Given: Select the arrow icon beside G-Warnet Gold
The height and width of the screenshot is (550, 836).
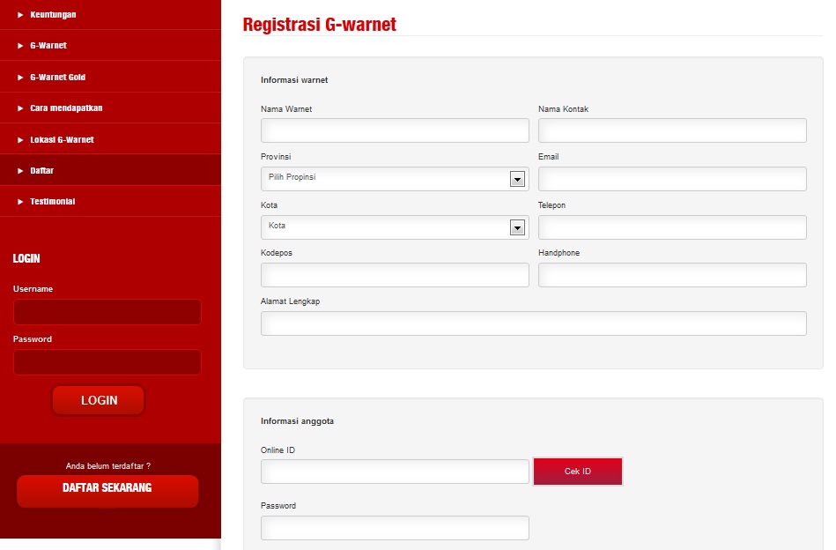Looking at the screenshot, I should coord(19,76).
